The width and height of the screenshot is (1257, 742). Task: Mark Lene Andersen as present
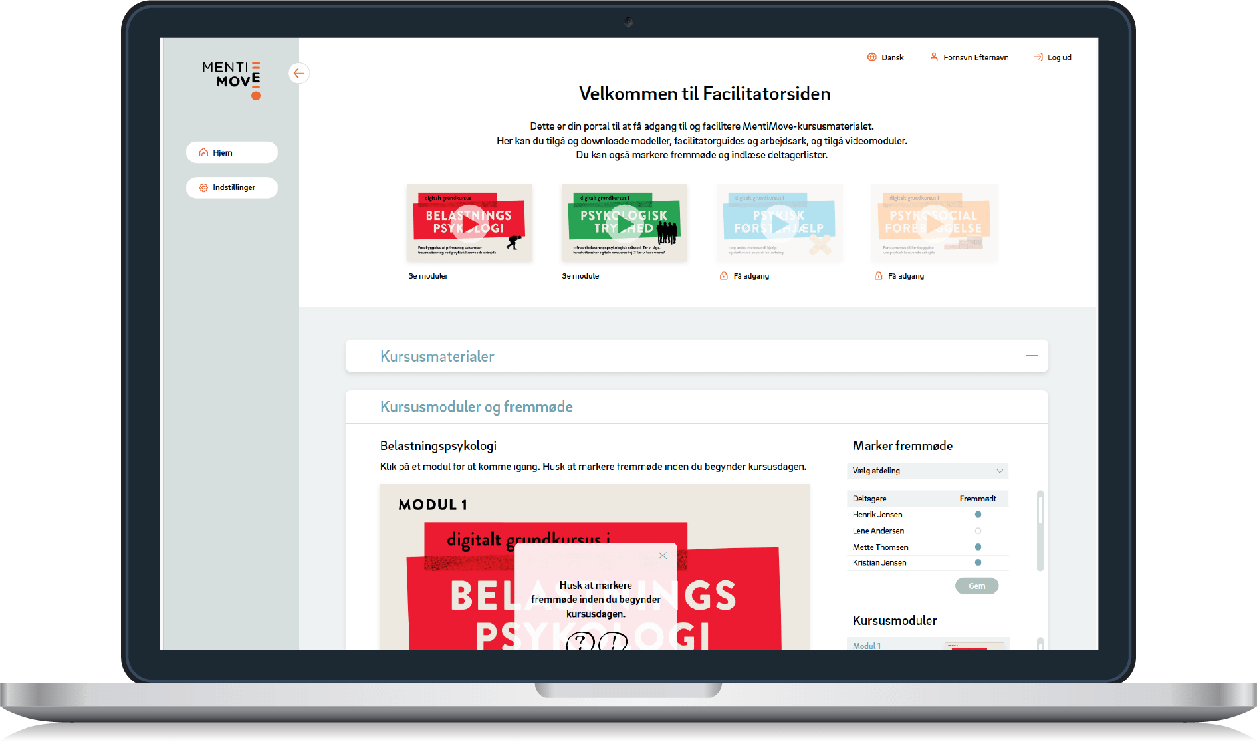(978, 531)
